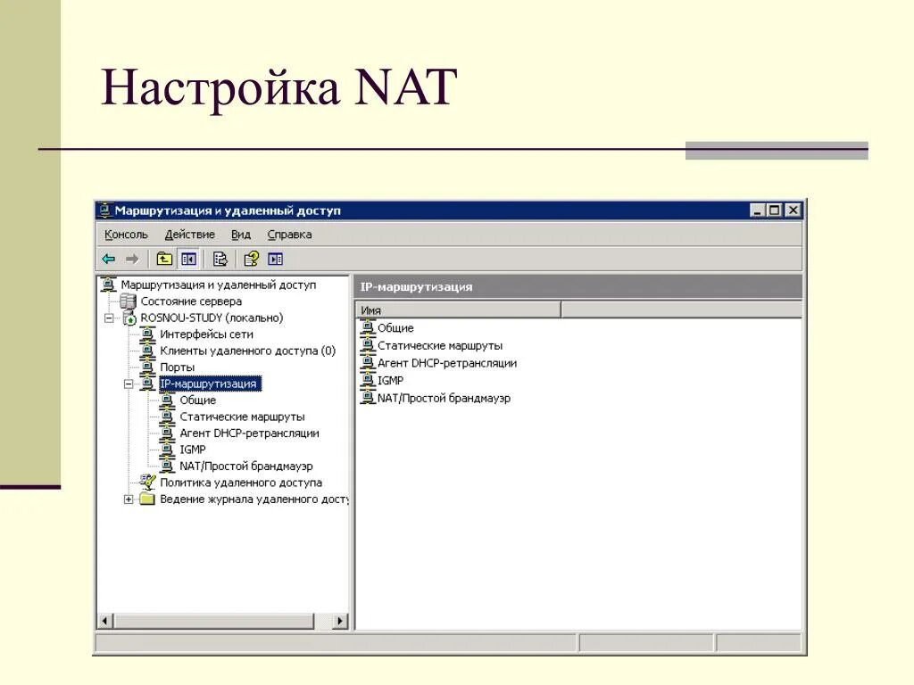Select NAT/Простой брандмауэр text in right list
The width and height of the screenshot is (914, 685).
pos(444,398)
